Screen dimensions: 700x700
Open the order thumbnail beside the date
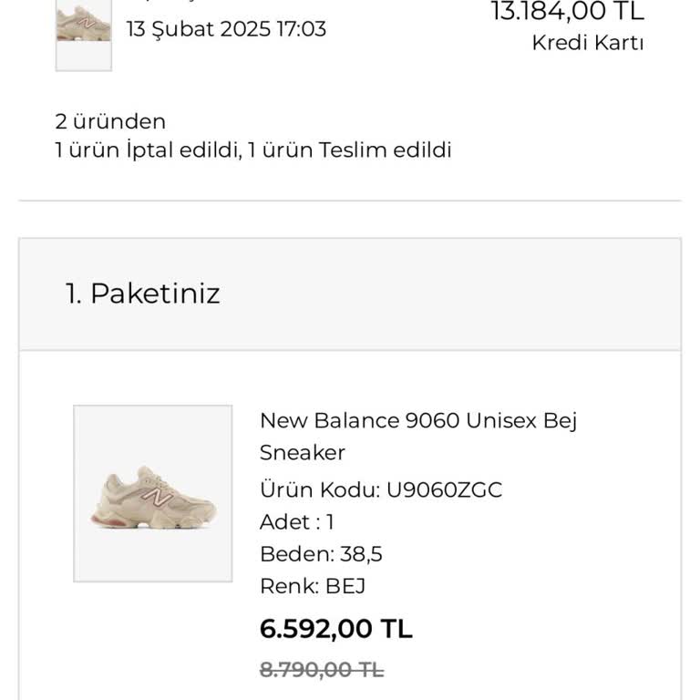tap(83, 32)
